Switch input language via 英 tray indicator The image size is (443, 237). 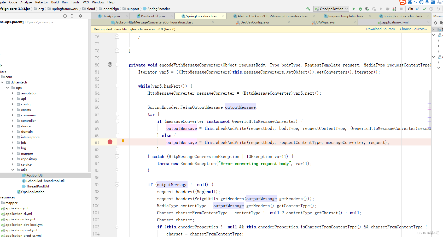pos(410,2)
